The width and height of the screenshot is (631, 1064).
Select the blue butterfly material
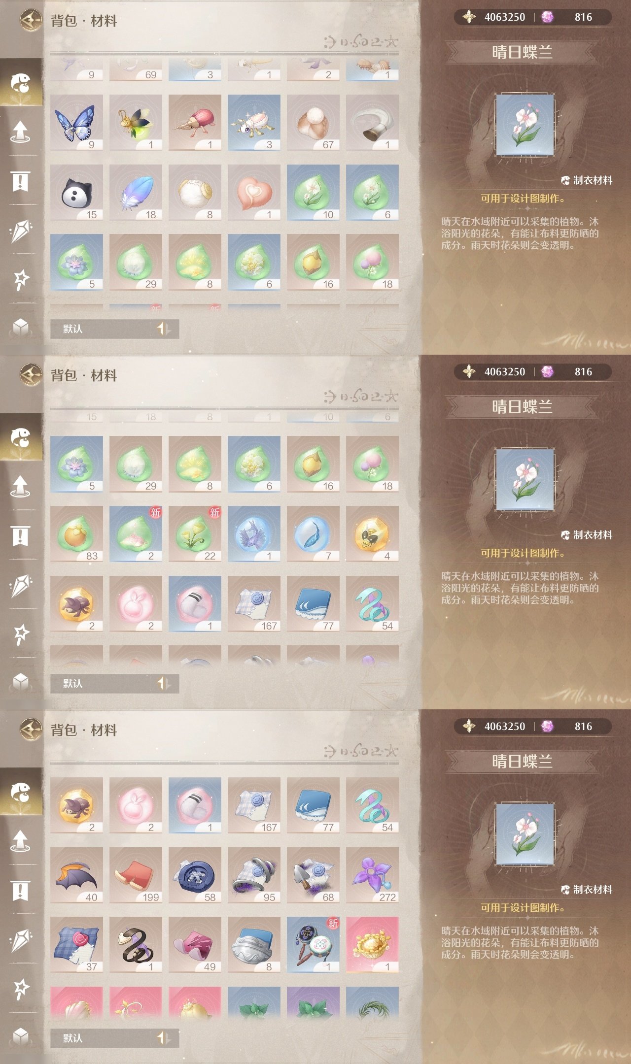point(76,123)
